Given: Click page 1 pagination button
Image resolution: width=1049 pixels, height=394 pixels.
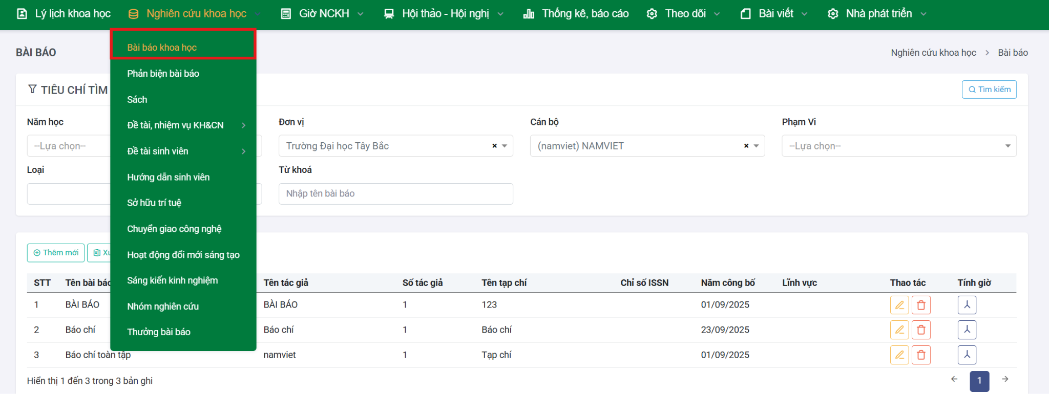Looking at the screenshot, I should 979,381.
